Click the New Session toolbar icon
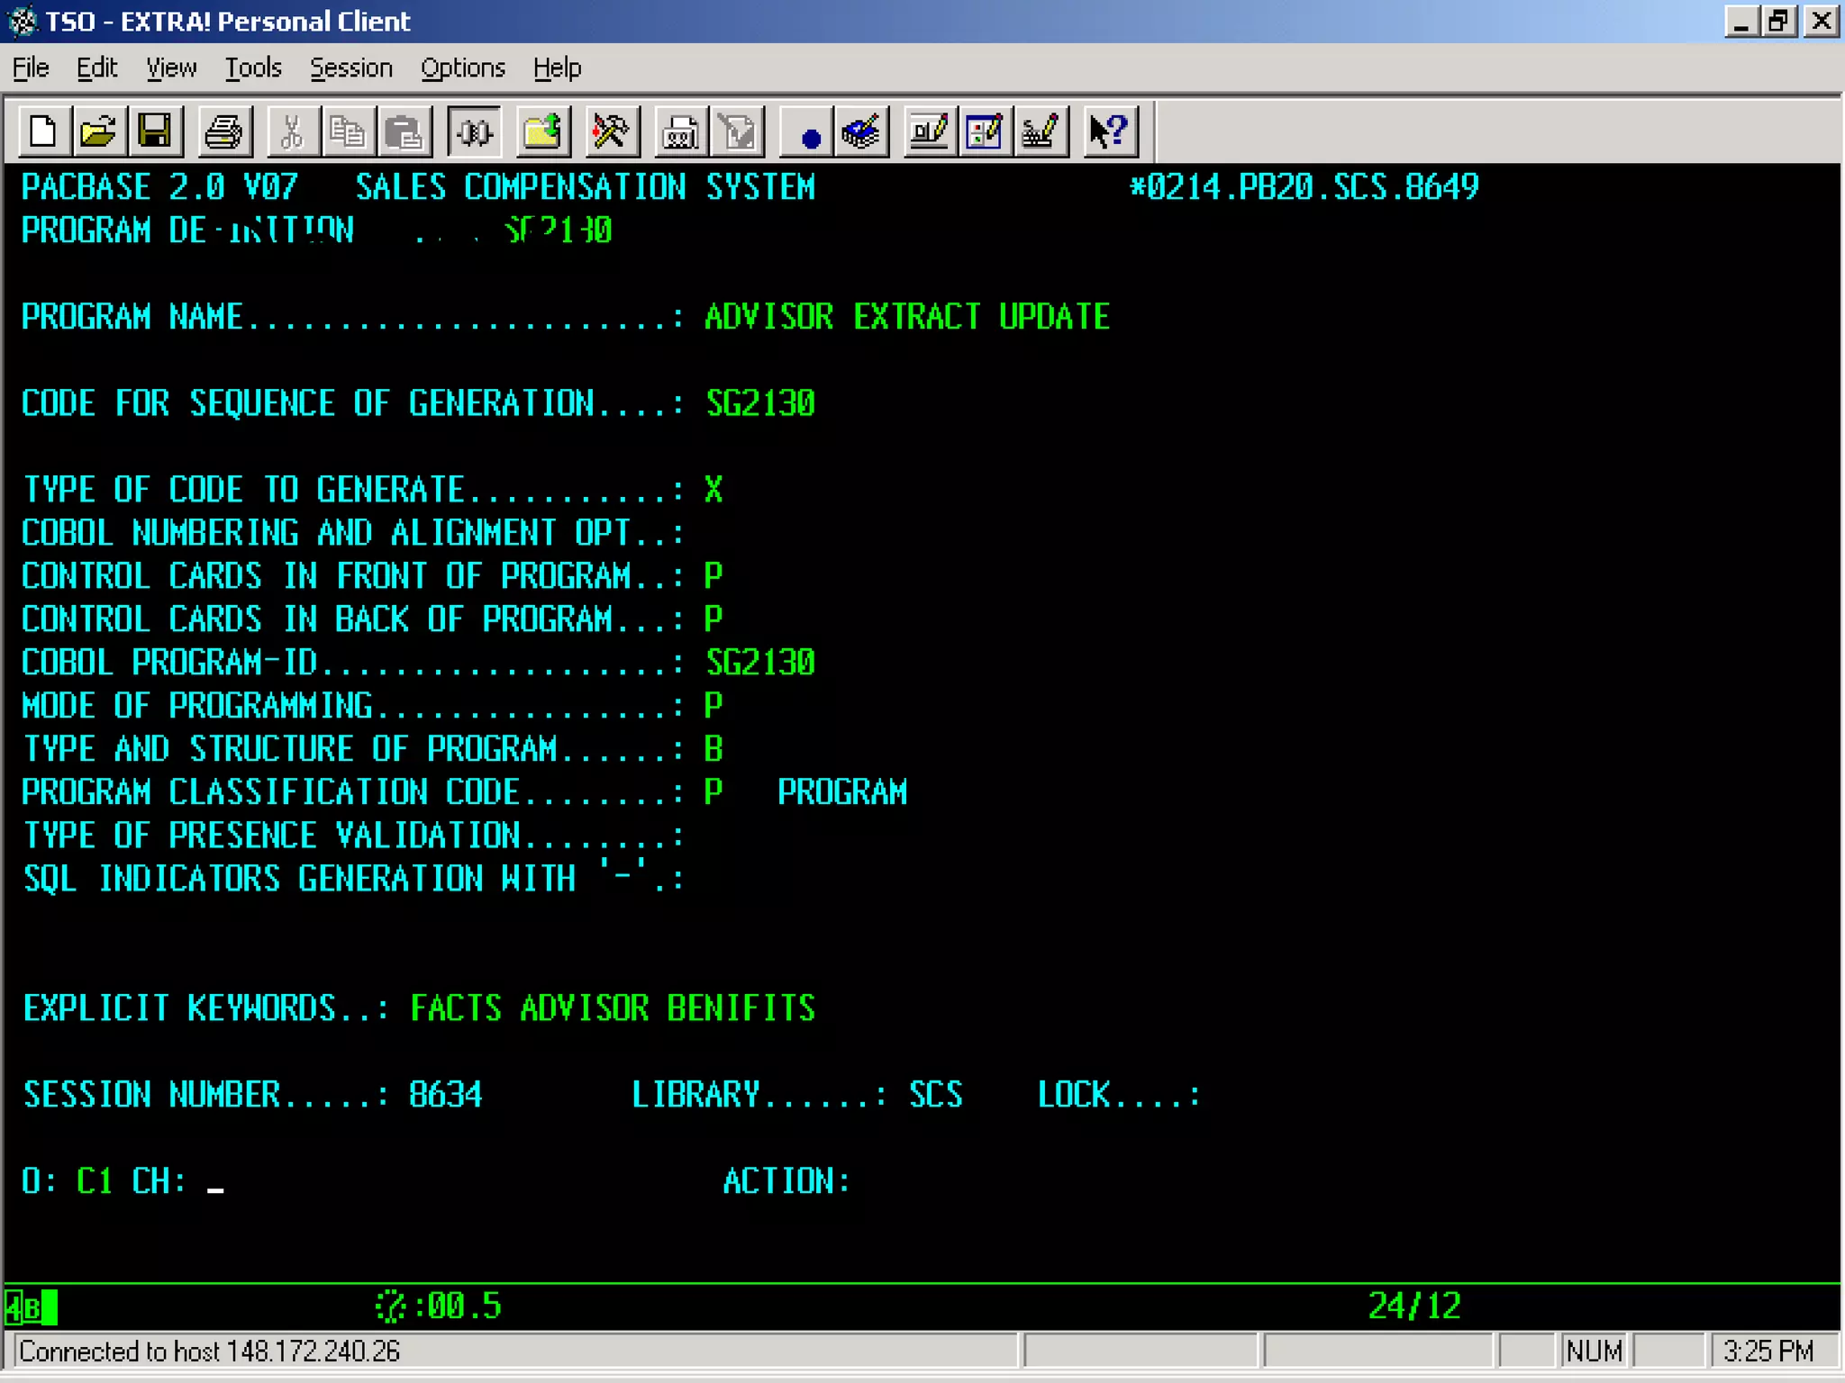This screenshot has width=1845, height=1383. click(x=42, y=132)
